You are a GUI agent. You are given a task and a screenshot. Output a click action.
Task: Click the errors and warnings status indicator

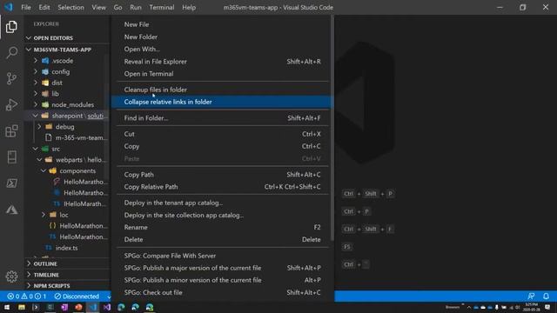[27, 296]
